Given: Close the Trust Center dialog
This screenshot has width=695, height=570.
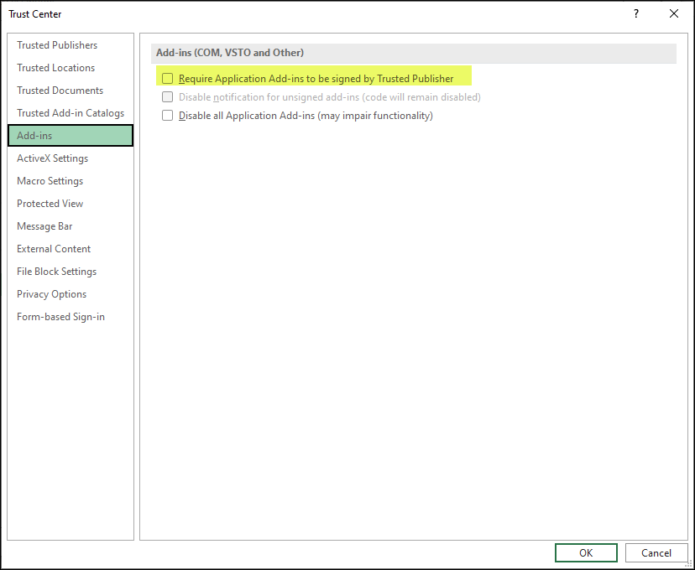Looking at the screenshot, I should click(674, 13).
